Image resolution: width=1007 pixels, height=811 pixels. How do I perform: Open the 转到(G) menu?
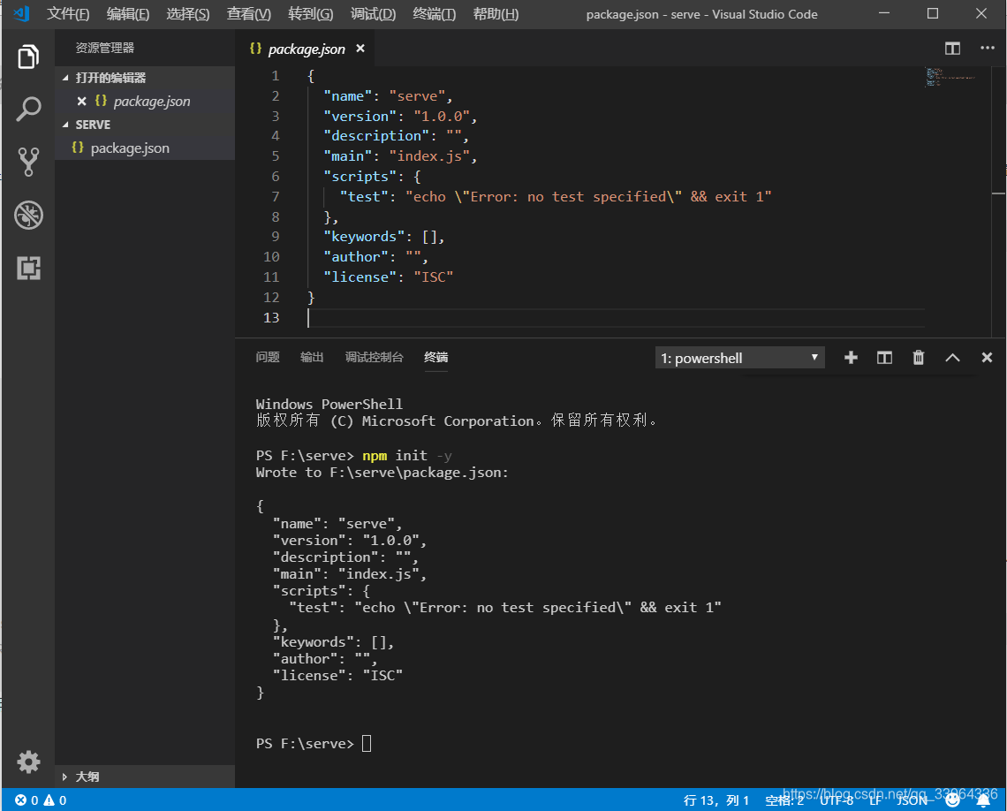(310, 14)
